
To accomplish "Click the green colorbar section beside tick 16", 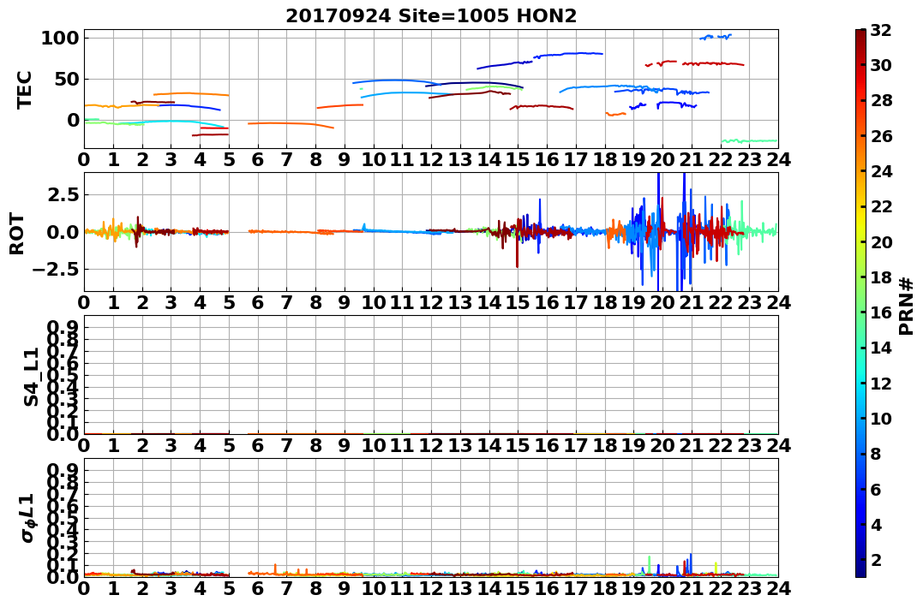I will (x=860, y=312).
